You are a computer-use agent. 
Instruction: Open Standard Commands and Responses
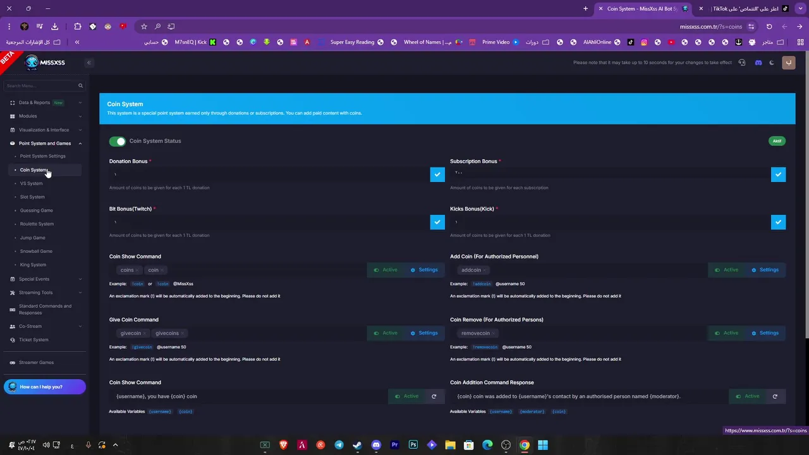[x=44, y=310]
